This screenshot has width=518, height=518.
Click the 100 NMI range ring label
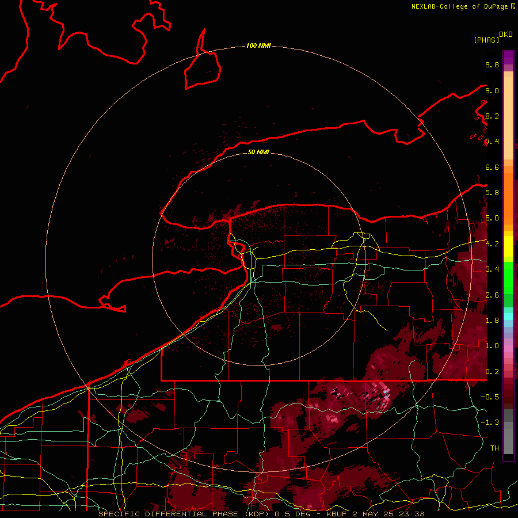tap(258, 45)
